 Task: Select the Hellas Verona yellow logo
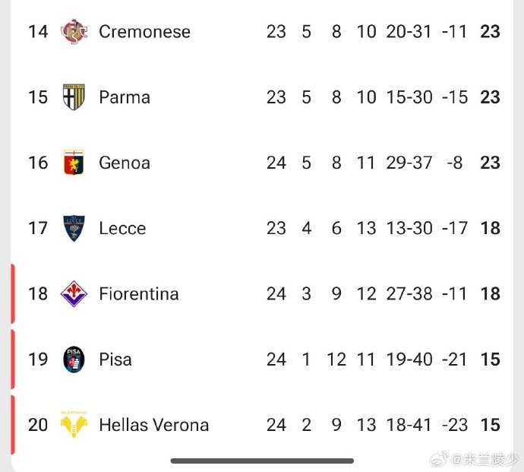pos(74,424)
